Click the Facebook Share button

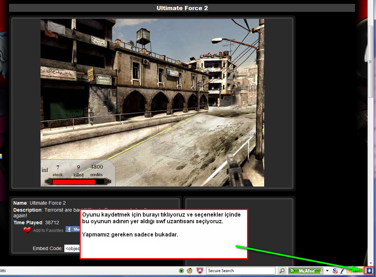pyautogui.click(x=73, y=229)
